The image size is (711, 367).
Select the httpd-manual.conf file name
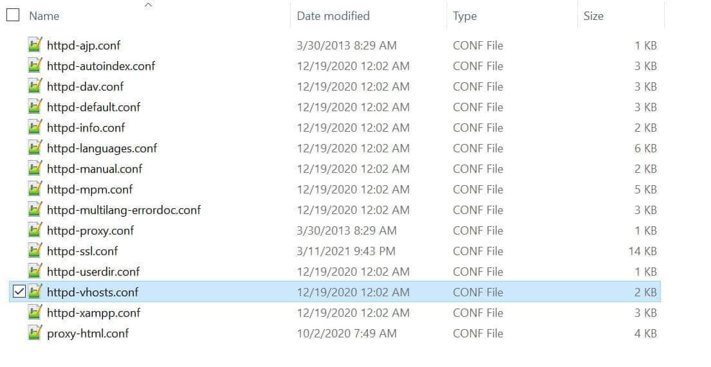click(95, 168)
